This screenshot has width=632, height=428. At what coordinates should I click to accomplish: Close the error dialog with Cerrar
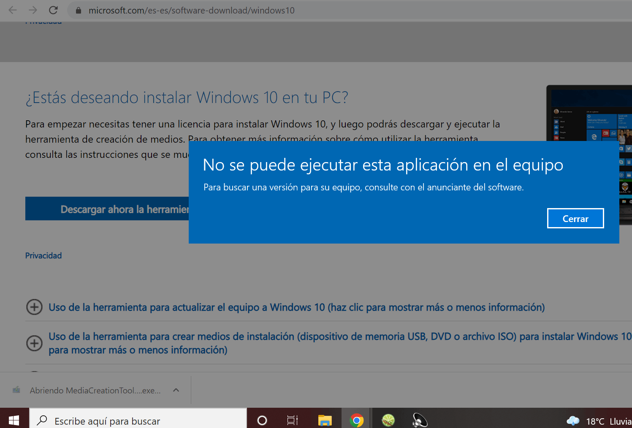tap(575, 218)
